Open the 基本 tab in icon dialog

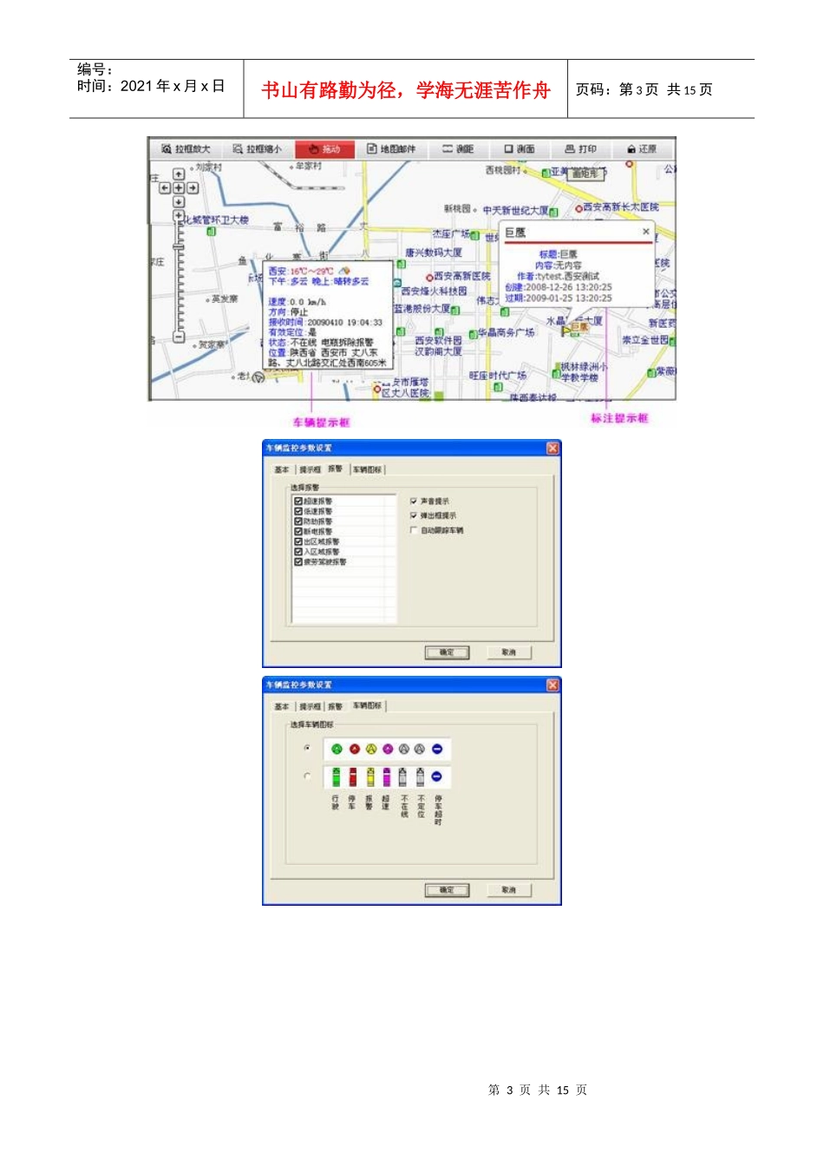(282, 706)
